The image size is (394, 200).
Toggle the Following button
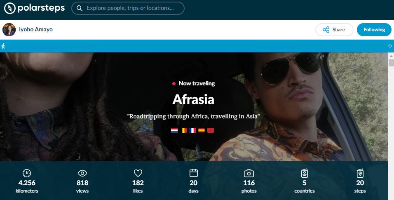point(374,30)
